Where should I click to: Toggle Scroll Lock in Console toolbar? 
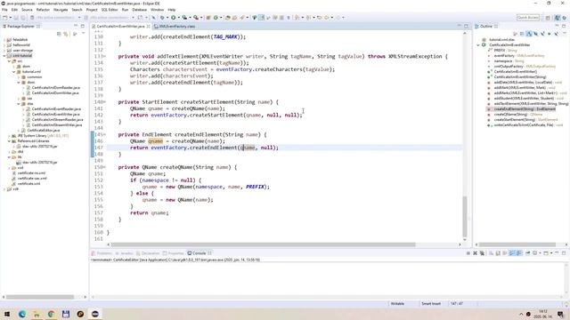click(x=498, y=252)
